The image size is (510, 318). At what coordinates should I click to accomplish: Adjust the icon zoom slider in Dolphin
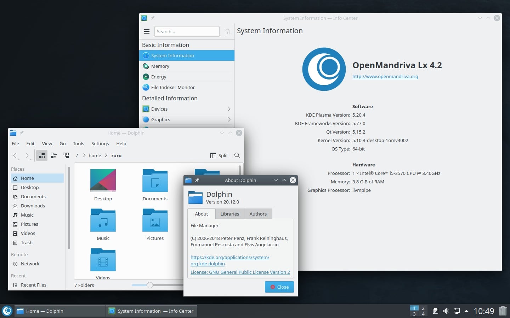[149, 285]
